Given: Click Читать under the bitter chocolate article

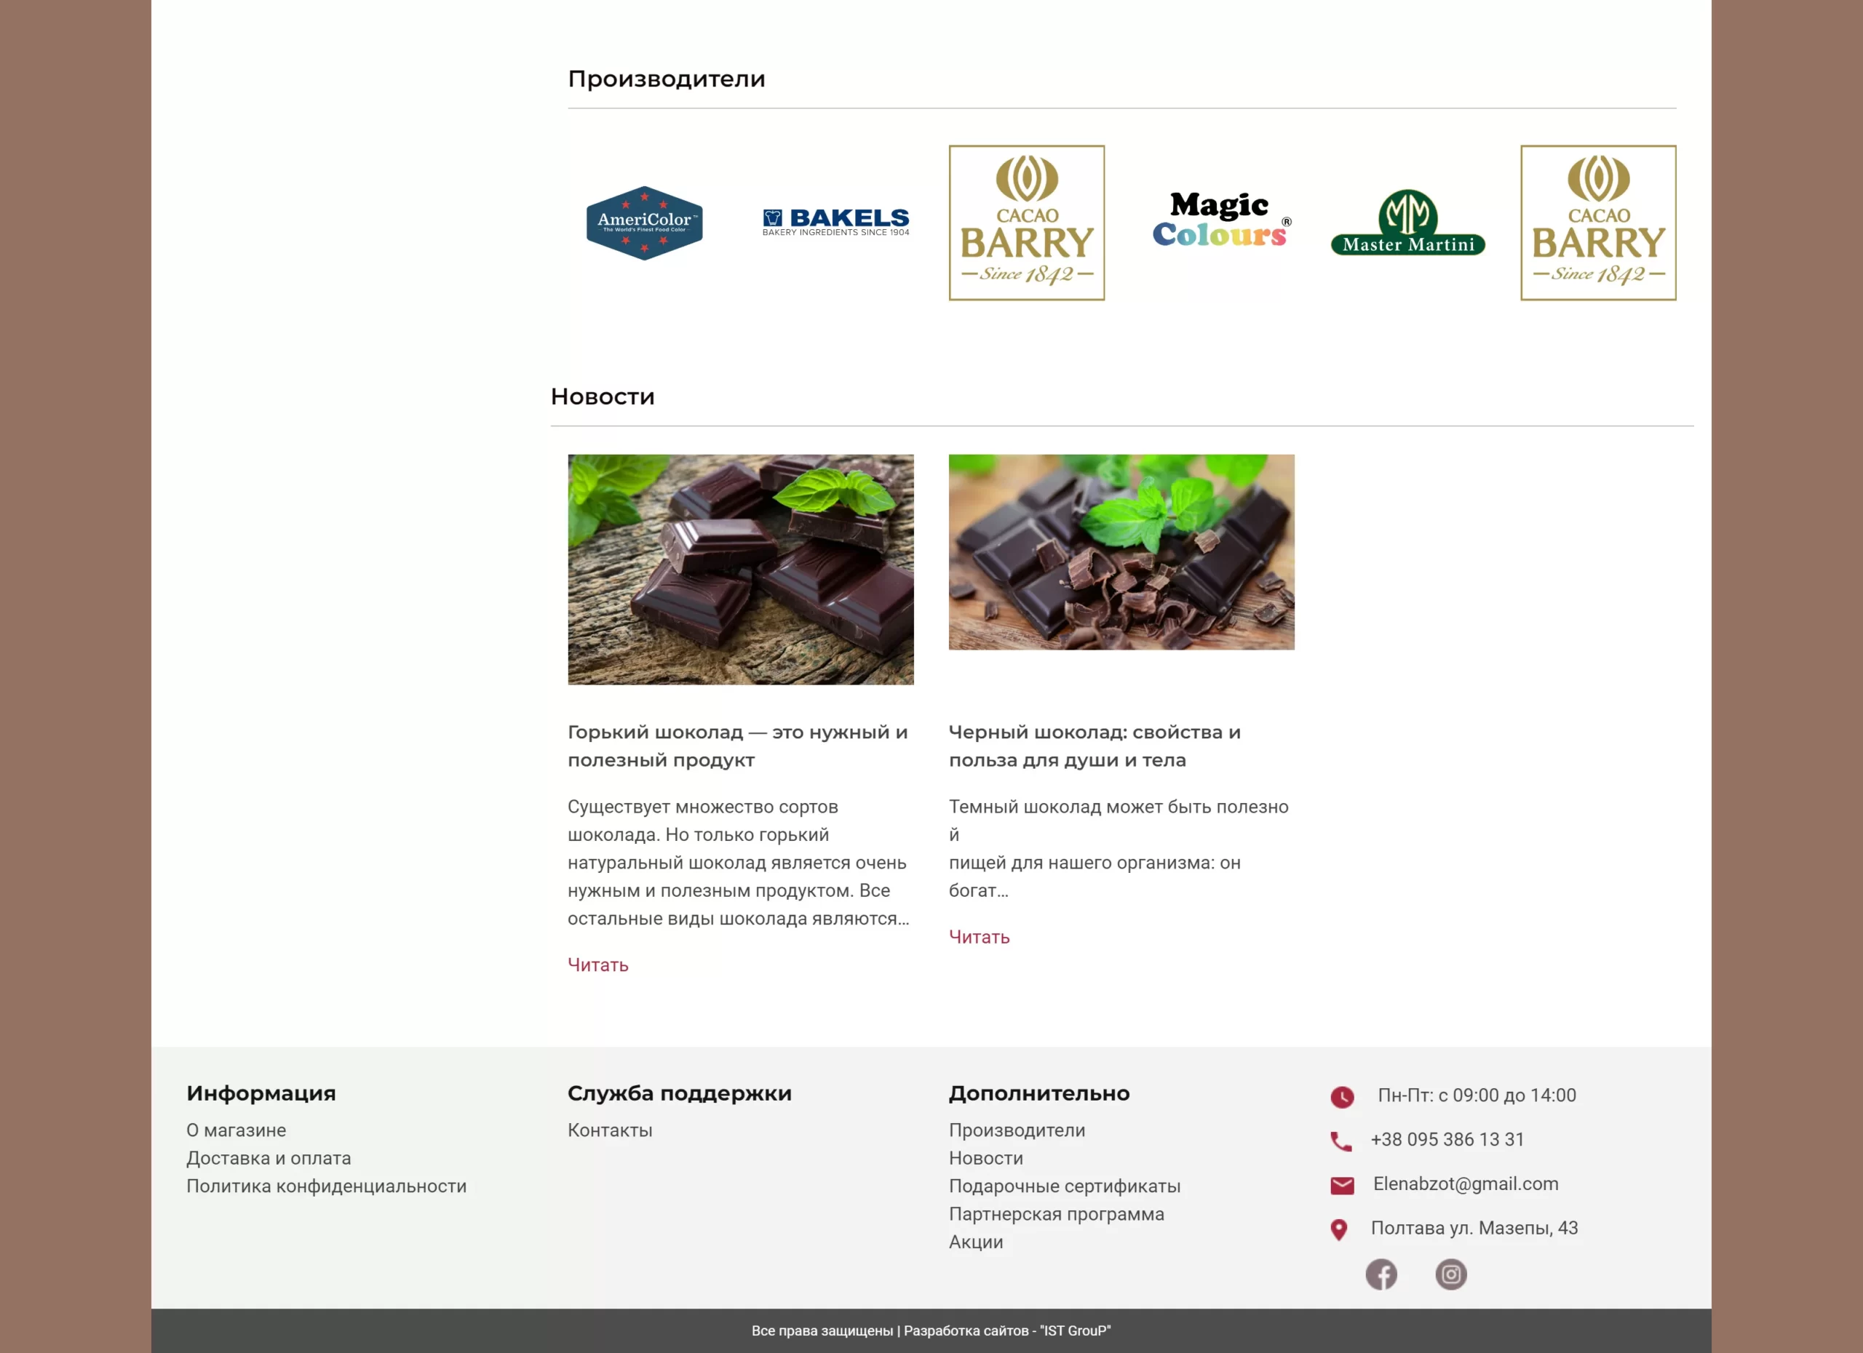Looking at the screenshot, I should point(597,965).
